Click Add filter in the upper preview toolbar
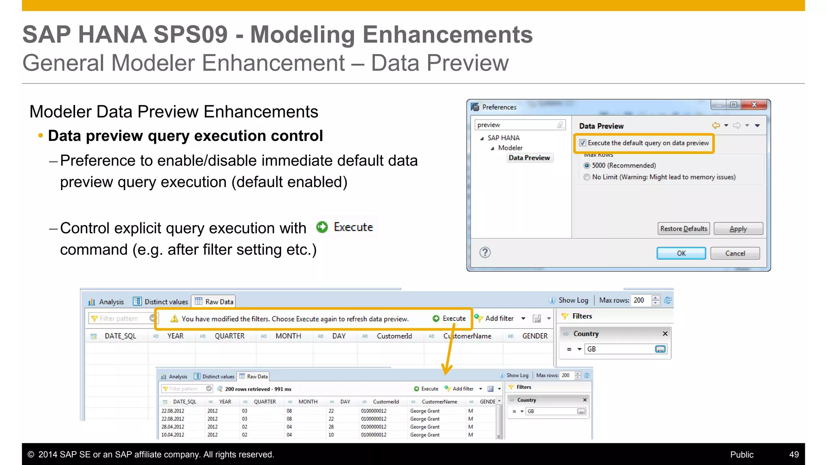The height and width of the screenshot is (465, 827). click(494, 318)
